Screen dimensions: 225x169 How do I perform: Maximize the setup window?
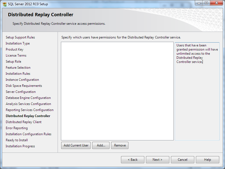(x=206, y=3)
